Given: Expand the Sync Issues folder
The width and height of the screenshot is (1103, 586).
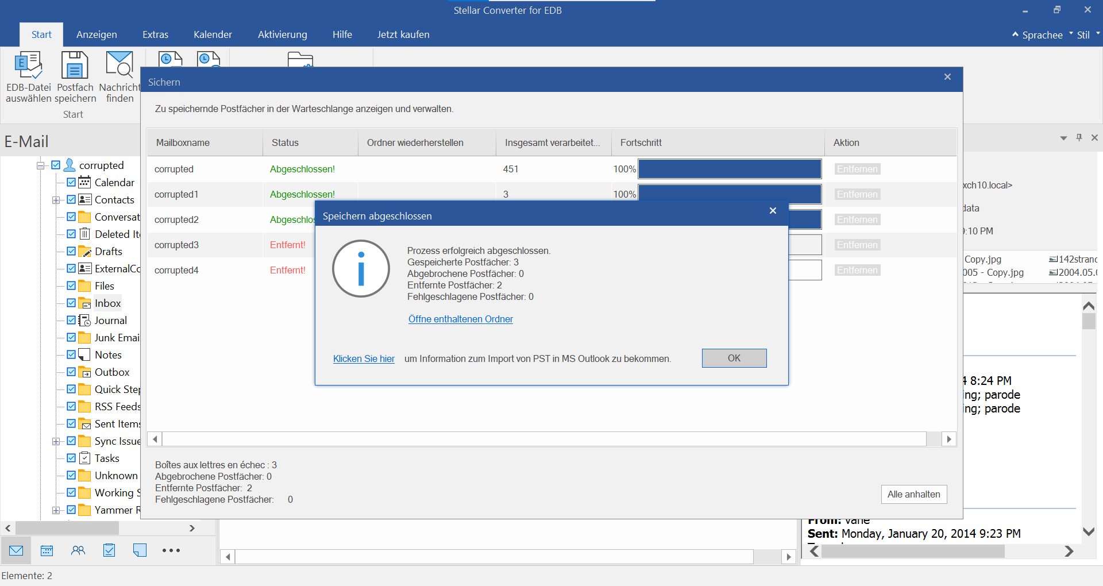Looking at the screenshot, I should 56,441.
